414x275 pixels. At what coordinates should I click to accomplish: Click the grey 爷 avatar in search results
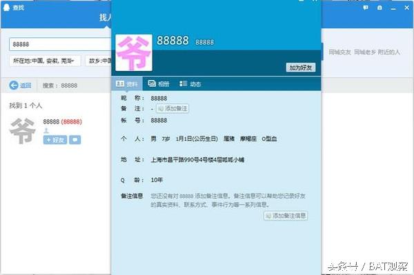(x=23, y=131)
